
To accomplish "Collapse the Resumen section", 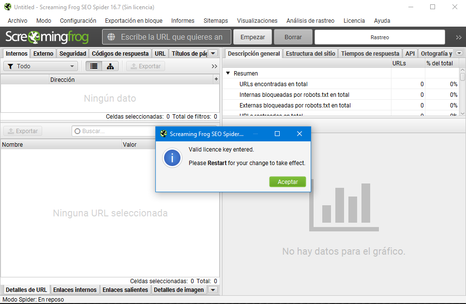I will click(228, 73).
